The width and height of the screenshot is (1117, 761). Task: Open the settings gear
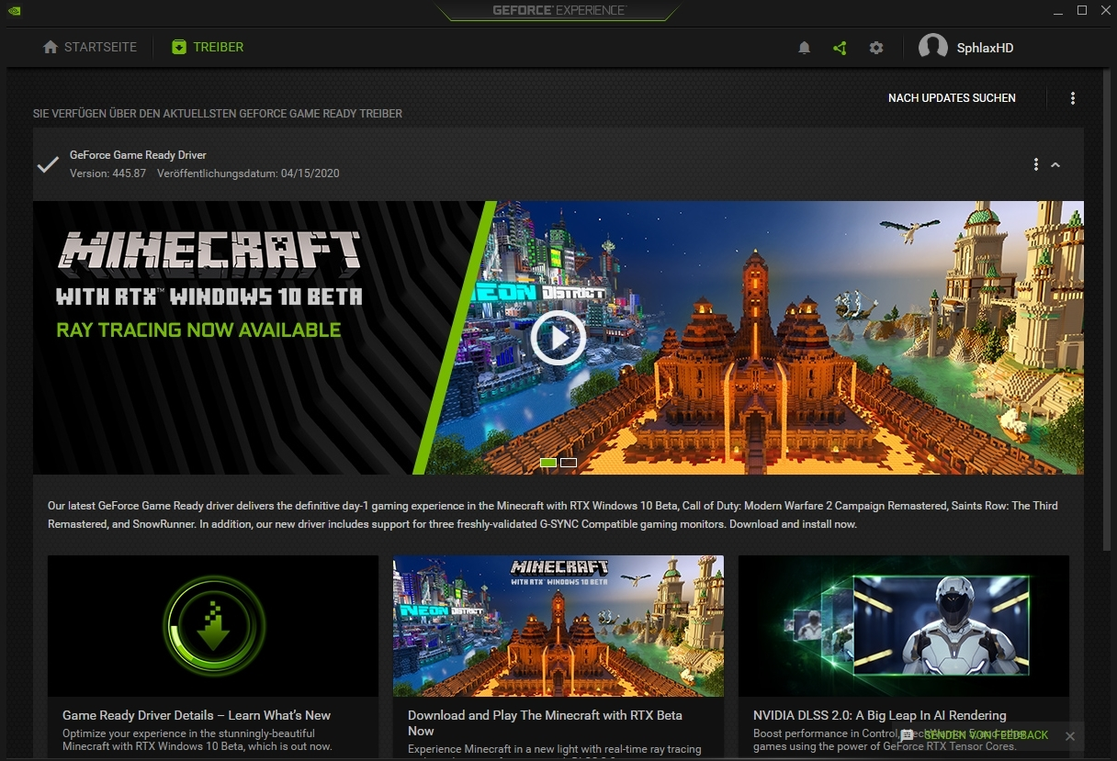[x=876, y=48]
